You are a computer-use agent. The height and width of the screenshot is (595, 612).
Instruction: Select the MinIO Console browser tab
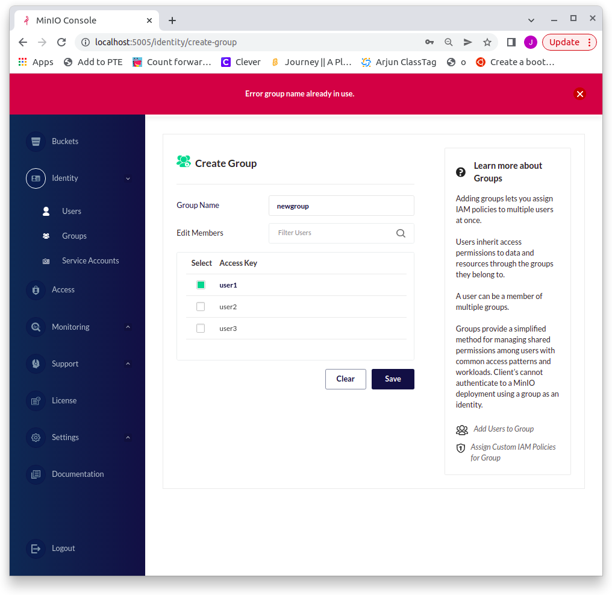(87, 20)
